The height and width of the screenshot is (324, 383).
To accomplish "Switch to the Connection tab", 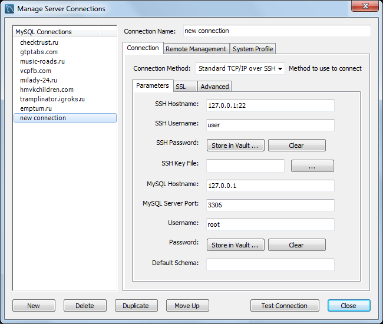I will point(143,48).
